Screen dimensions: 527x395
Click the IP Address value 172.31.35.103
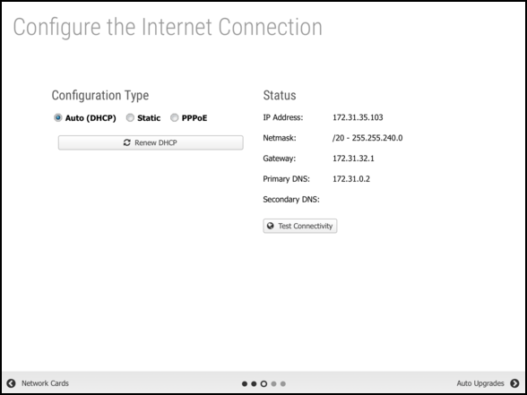click(358, 117)
